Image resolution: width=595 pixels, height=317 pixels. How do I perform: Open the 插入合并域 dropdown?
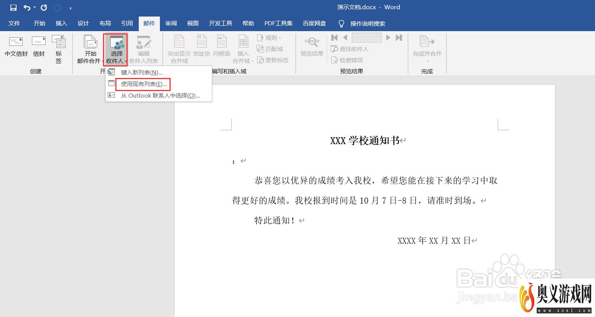(243, 50)
